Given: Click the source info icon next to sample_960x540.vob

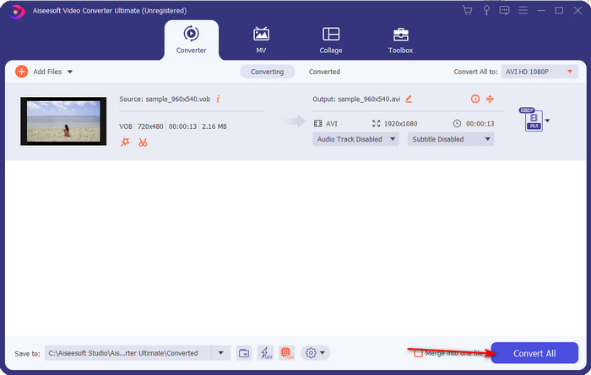Looking at the screenshot, I should pos(218,99).
